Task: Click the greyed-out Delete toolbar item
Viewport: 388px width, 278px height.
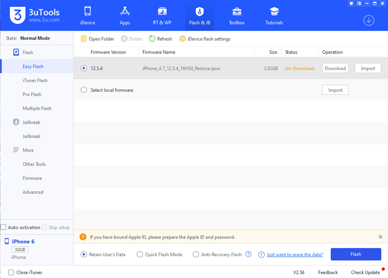Action: (131, 39)
